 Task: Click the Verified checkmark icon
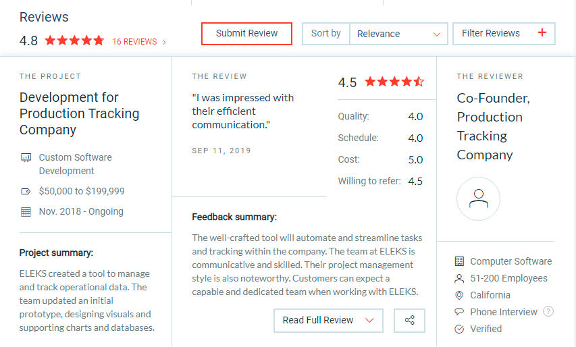click(459, 329)
